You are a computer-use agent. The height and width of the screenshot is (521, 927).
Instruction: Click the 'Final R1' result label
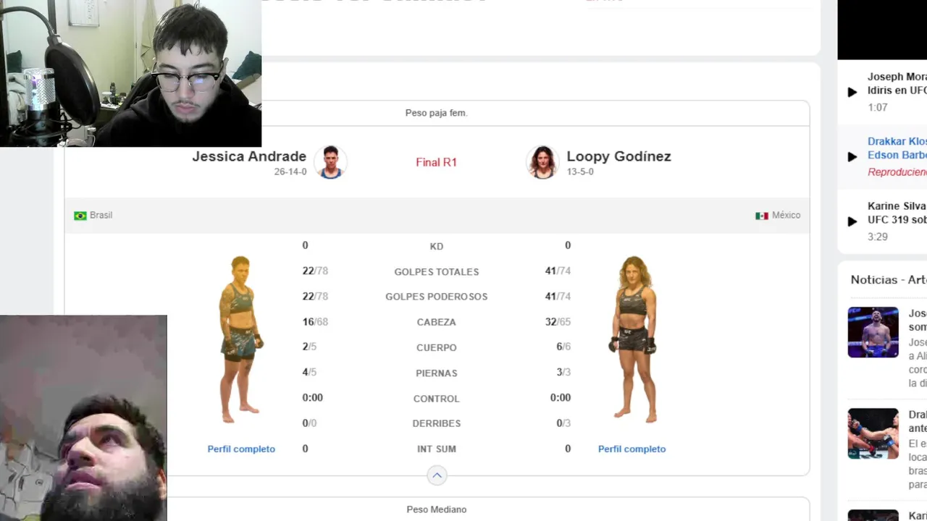coord(436,162)
